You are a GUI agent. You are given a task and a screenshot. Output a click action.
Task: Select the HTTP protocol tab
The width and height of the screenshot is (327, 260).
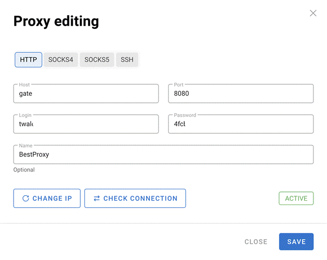click(x=28, y=60)
